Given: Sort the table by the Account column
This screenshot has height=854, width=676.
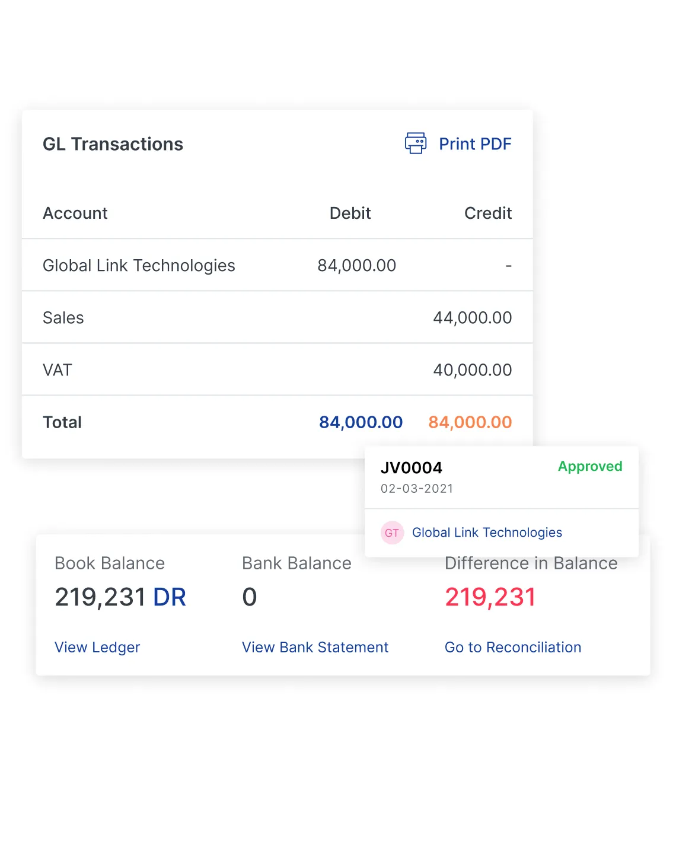Looking at the screenshot, I should tap(75, 213).
